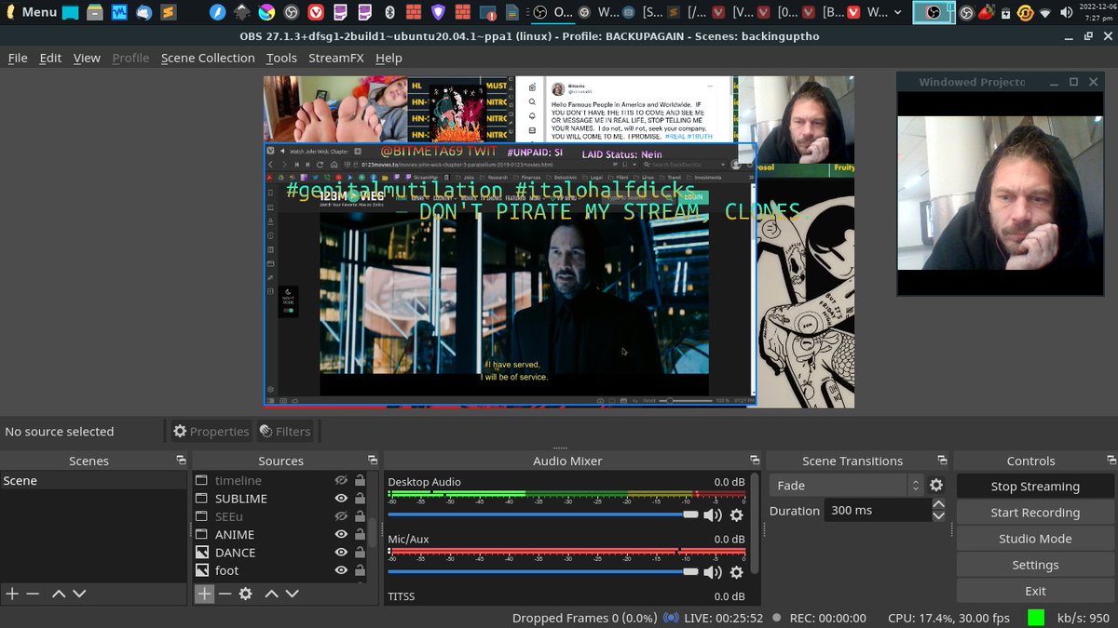Open the File menu
Screen dimensions: 1118x628
(18, 58)
